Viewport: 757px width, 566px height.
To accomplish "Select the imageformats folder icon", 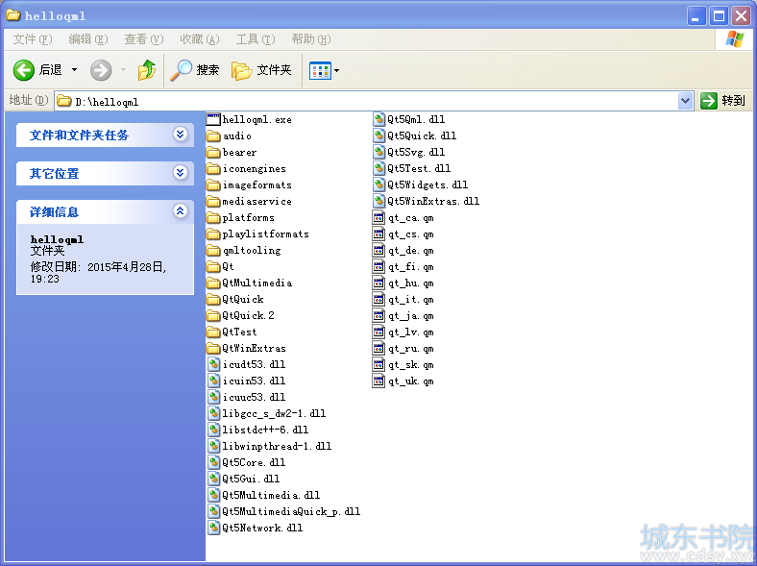I will click(x=213, y=185).
